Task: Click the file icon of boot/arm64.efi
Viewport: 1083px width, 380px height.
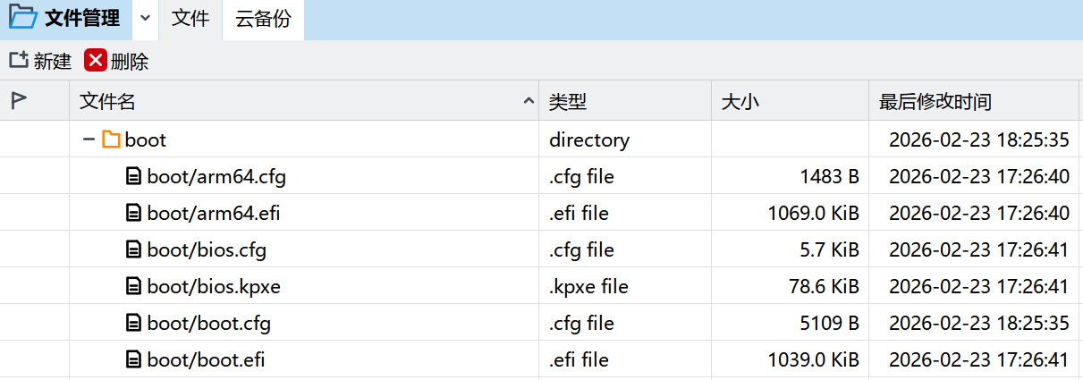Action: 133,213
